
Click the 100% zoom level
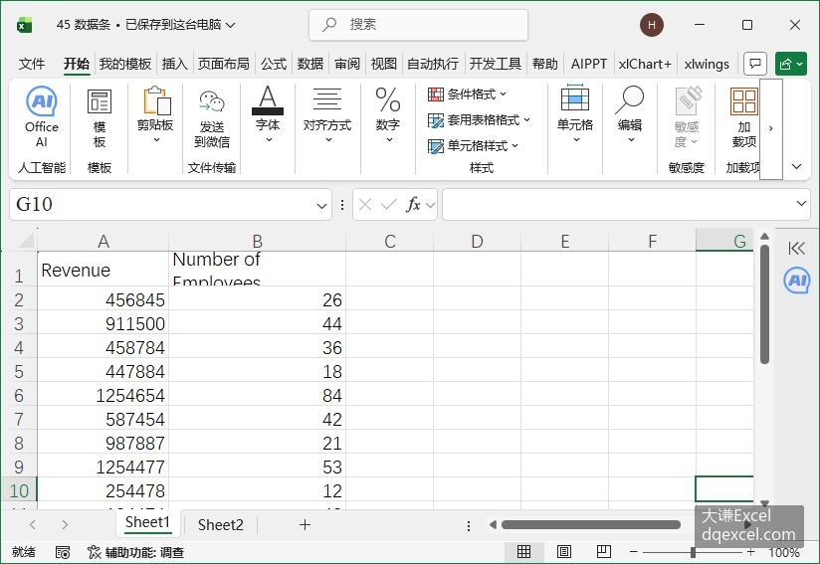[783, 552]
